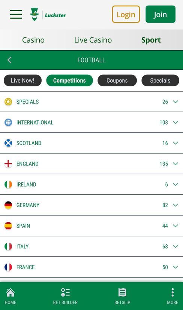Switch to the Live Casino tab
The width and height of the screenshot is (183, 310).
tap(93, 40)
